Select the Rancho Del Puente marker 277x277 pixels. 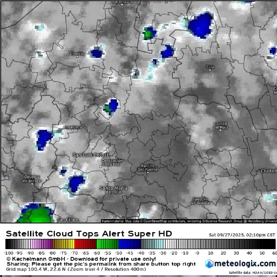pyautogui.click(x=148, y=172)
